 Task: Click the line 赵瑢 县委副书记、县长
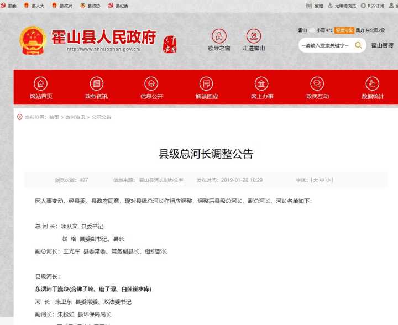click(x=93, y=239)
